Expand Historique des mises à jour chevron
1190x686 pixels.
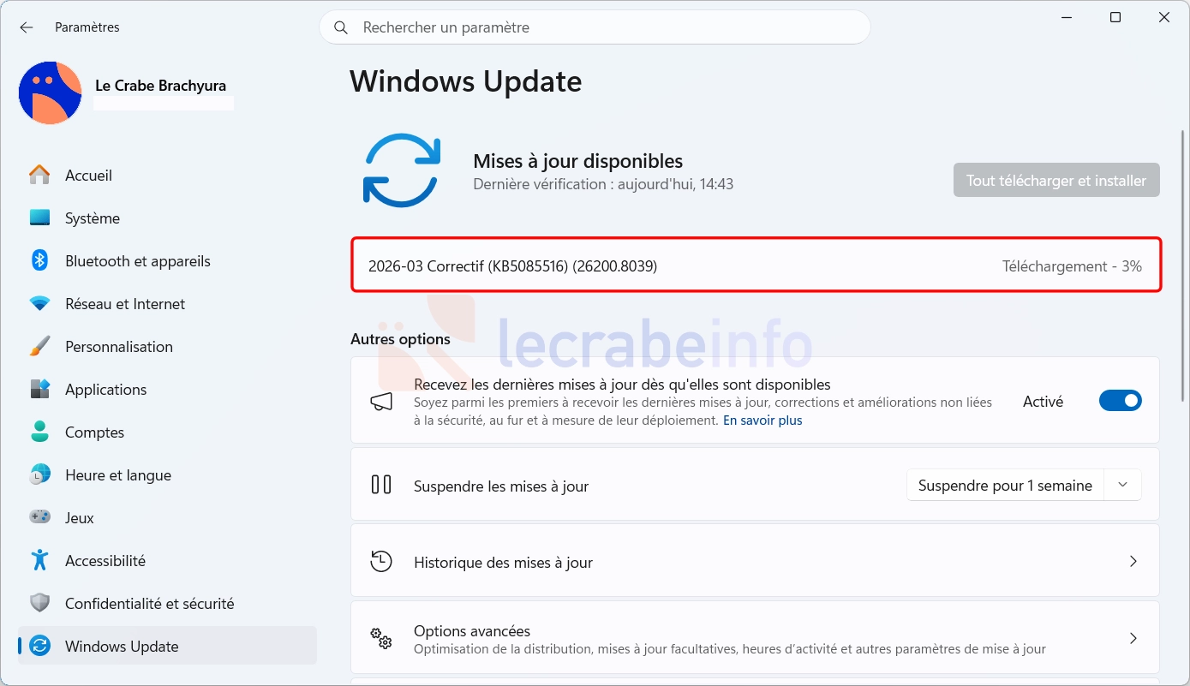[x=1133, y=562]
